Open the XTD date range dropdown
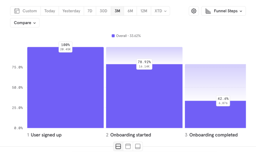The width and height of the screenshot is (256, 157). tap(160, 11)
